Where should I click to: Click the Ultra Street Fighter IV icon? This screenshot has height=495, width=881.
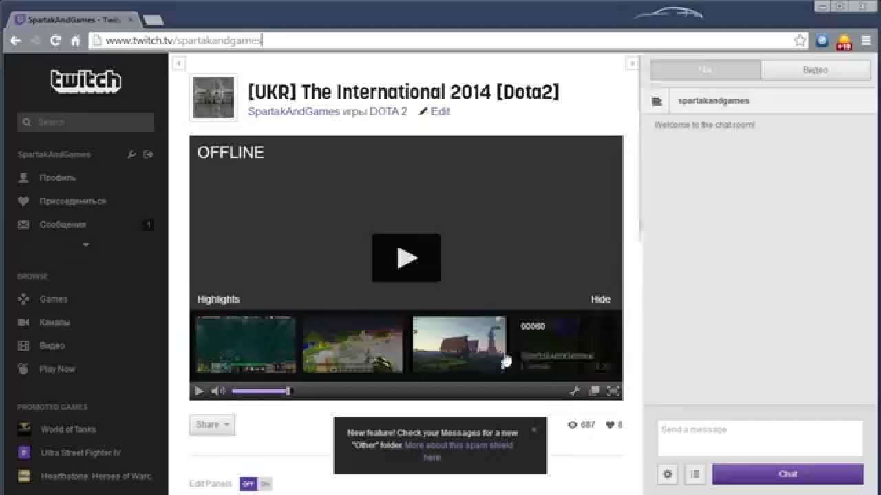(x=24, y=452)
